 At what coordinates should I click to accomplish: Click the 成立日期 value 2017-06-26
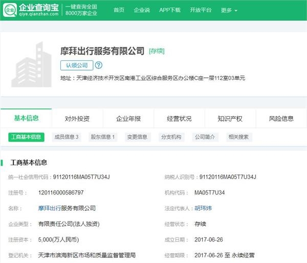click(209, 239)
